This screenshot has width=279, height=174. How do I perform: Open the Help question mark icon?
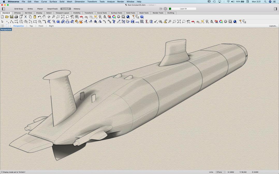[x=142, y=17]
